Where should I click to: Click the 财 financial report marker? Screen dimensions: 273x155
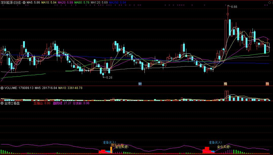[x=140, y=84]
